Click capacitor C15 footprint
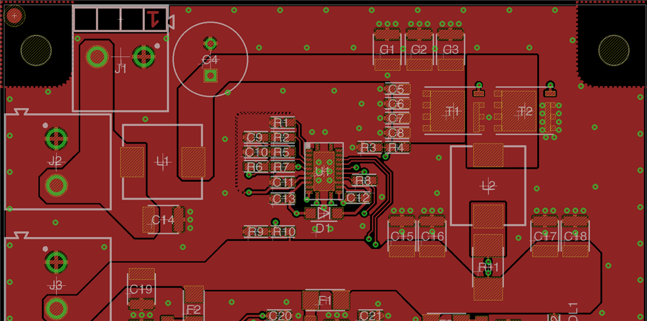Image resolution: width=647 pixels, height=321 pixels. click(402, 236)
